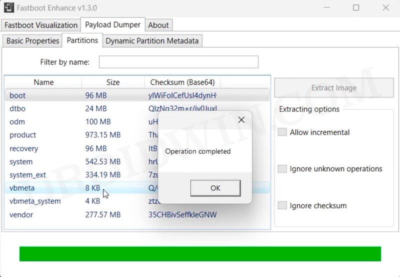Click checksum starting with 35CHBivSeffkleGNW
Screen dimensions: 400x277
(x=182, y=215)
